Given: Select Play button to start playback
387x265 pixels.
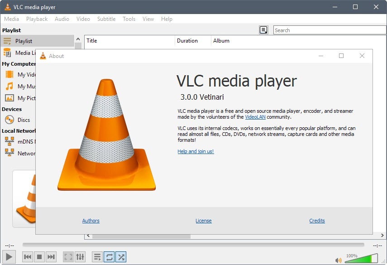Looking at the screenshot, I should (8, 256).
